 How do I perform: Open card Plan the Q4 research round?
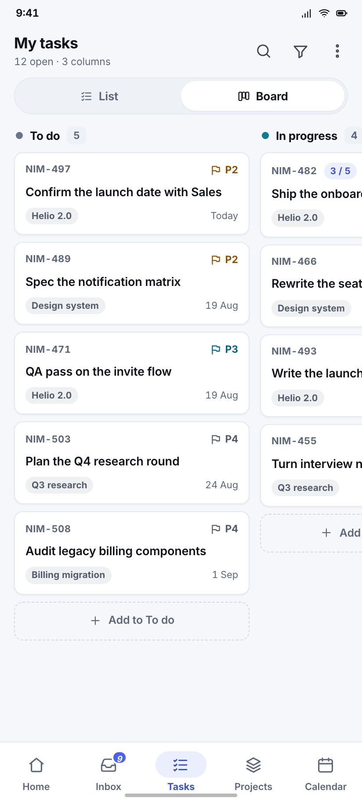pos(132,463)
